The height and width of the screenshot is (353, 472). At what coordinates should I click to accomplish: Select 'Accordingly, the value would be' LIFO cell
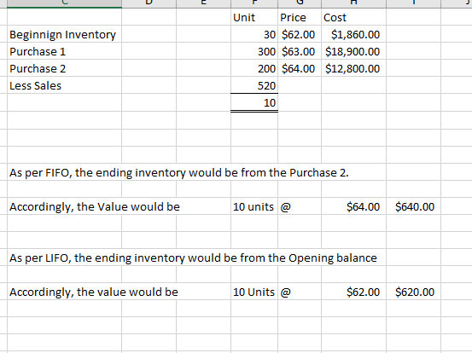point(94,292)
